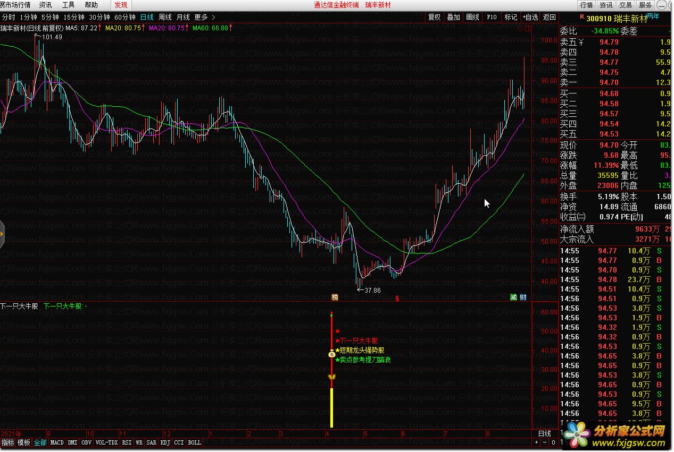Image resolution: width=674 pixels, height=452 pixels.
Task: Open the 更多 period options
Action: pyautogui.click(x=201, y=17)
